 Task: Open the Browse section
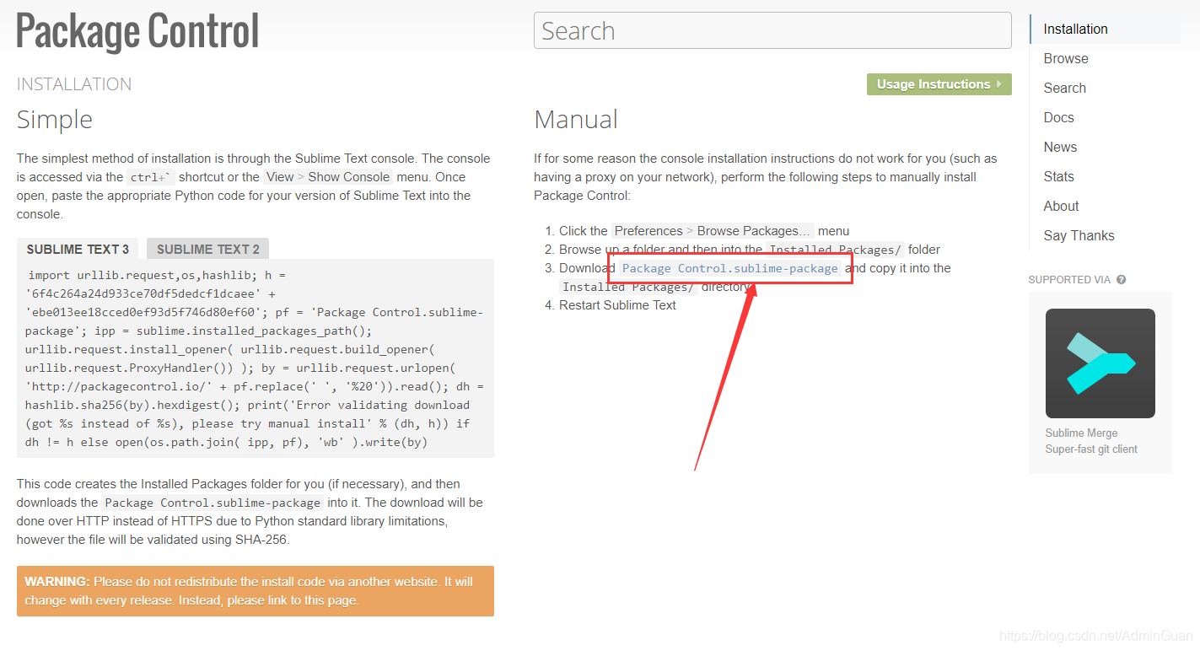tap(1065, 58)
